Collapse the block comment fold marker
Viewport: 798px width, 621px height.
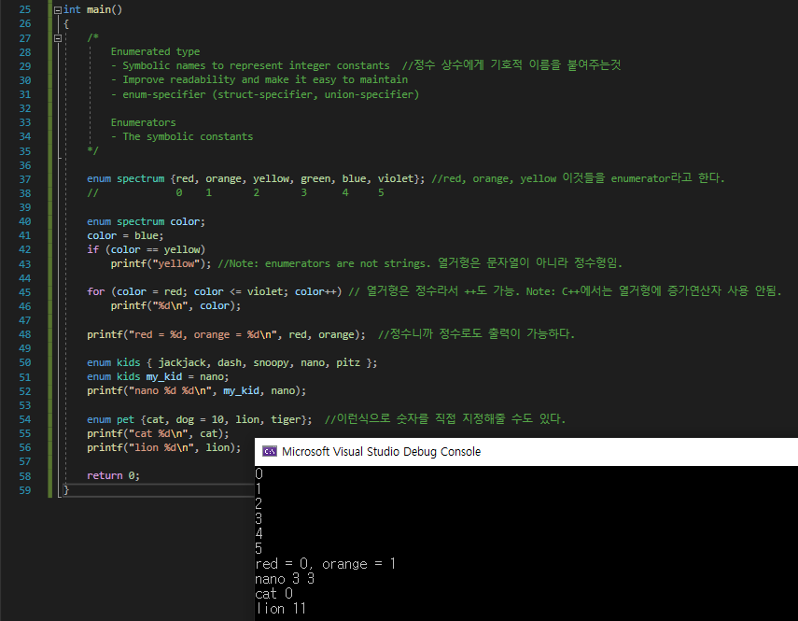(x=58, y=38)
